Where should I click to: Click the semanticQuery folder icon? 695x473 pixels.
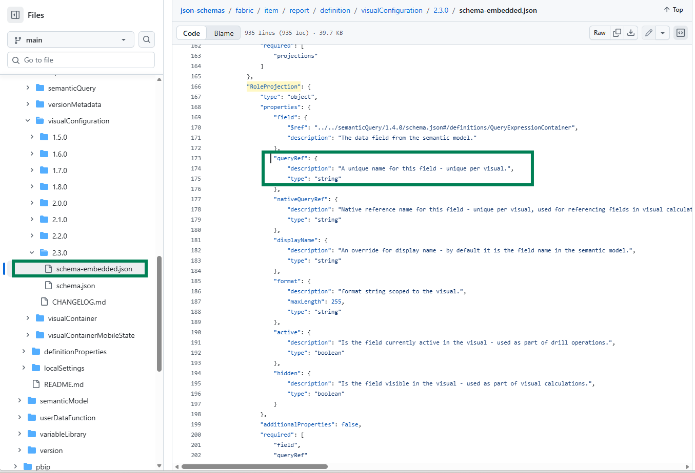(40, 88)
